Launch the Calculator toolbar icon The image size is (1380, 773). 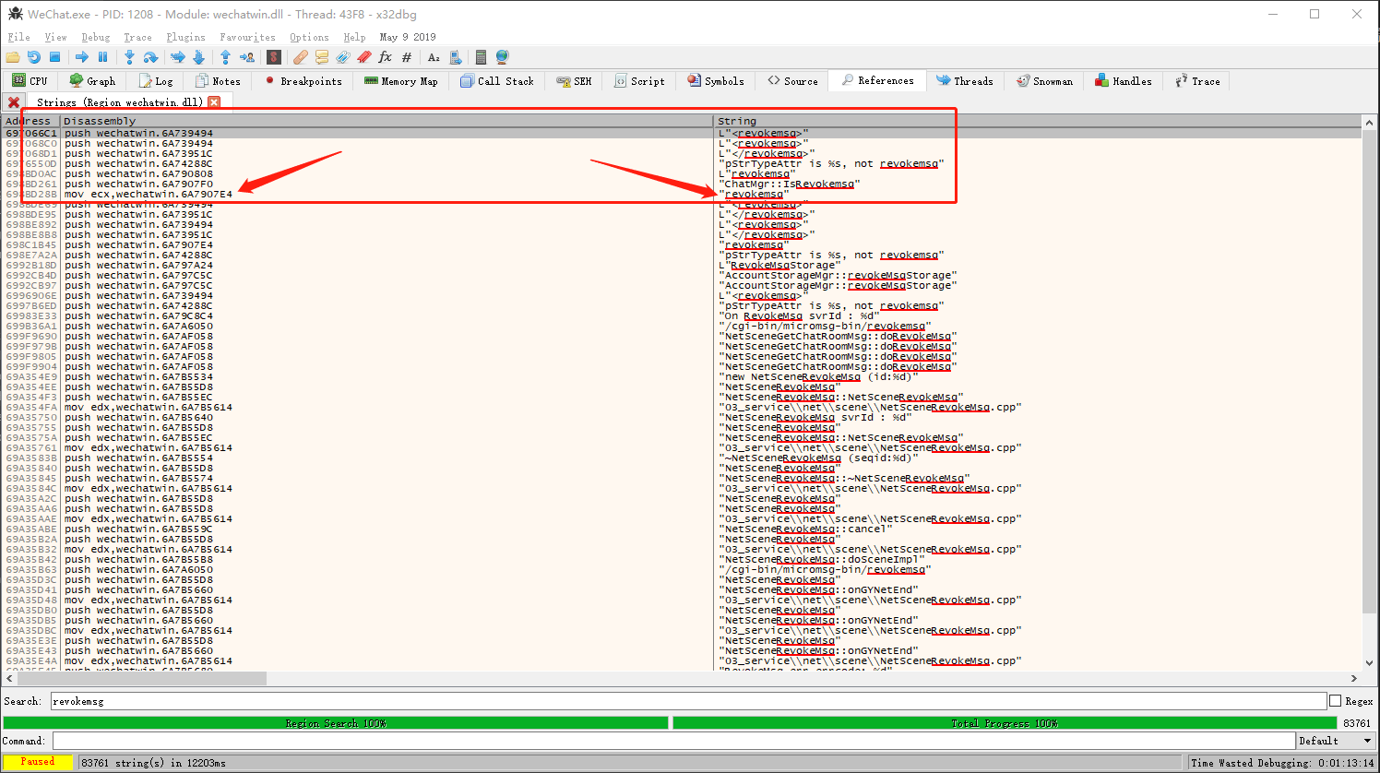coord(481,57)
